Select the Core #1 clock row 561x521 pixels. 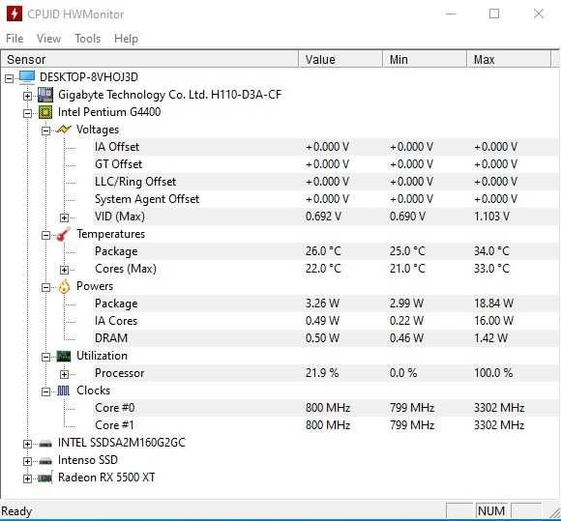(326, 425)
